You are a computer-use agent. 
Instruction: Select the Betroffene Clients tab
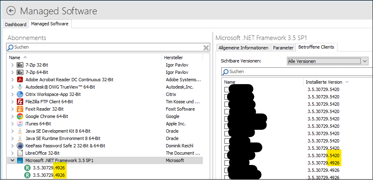coord(316,47)
